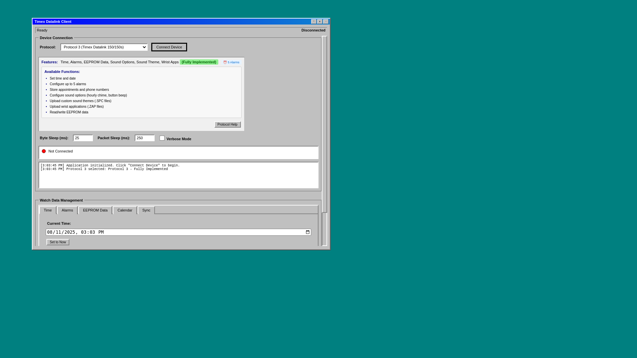Click 'Upload custom sound themes (.SPC files)' item
637x358 pixels.
pos(81,101)
